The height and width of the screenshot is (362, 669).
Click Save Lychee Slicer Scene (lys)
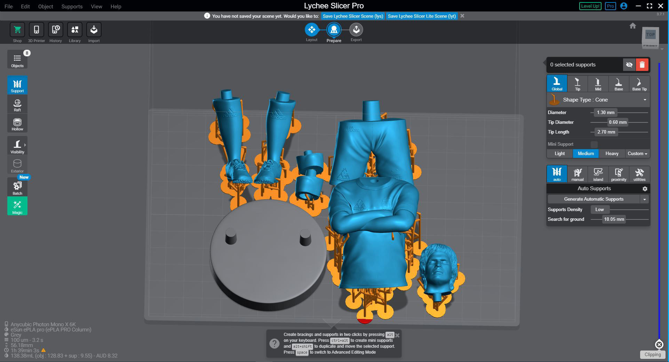pos(353,16)
